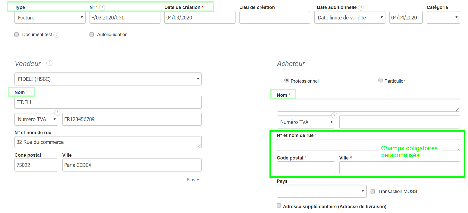Click the Lieu de création input
This screenshot has width=468, height=213.
pos(275,17)
